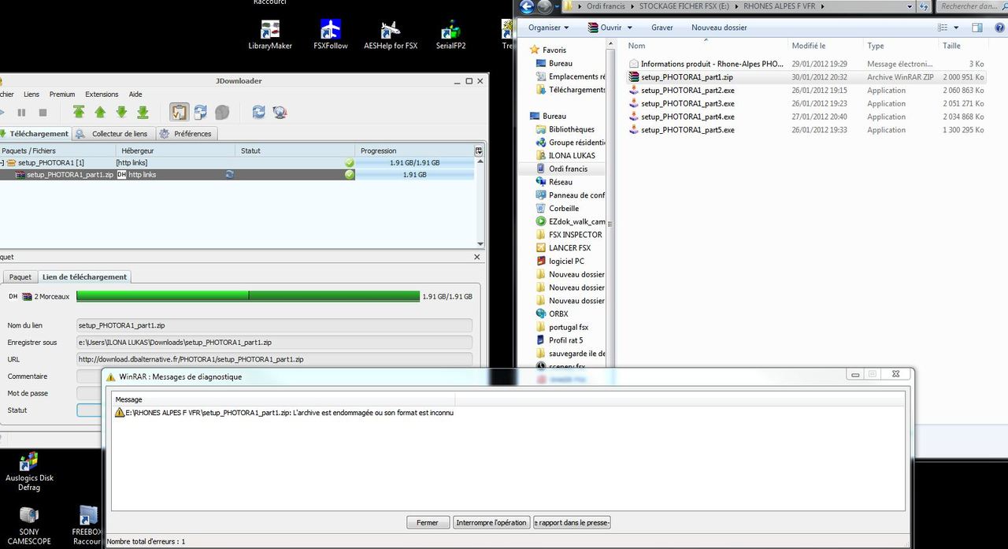The image size is (1008, 549).
Task: Go forward in Explorer window
Action: click(545, 7)
